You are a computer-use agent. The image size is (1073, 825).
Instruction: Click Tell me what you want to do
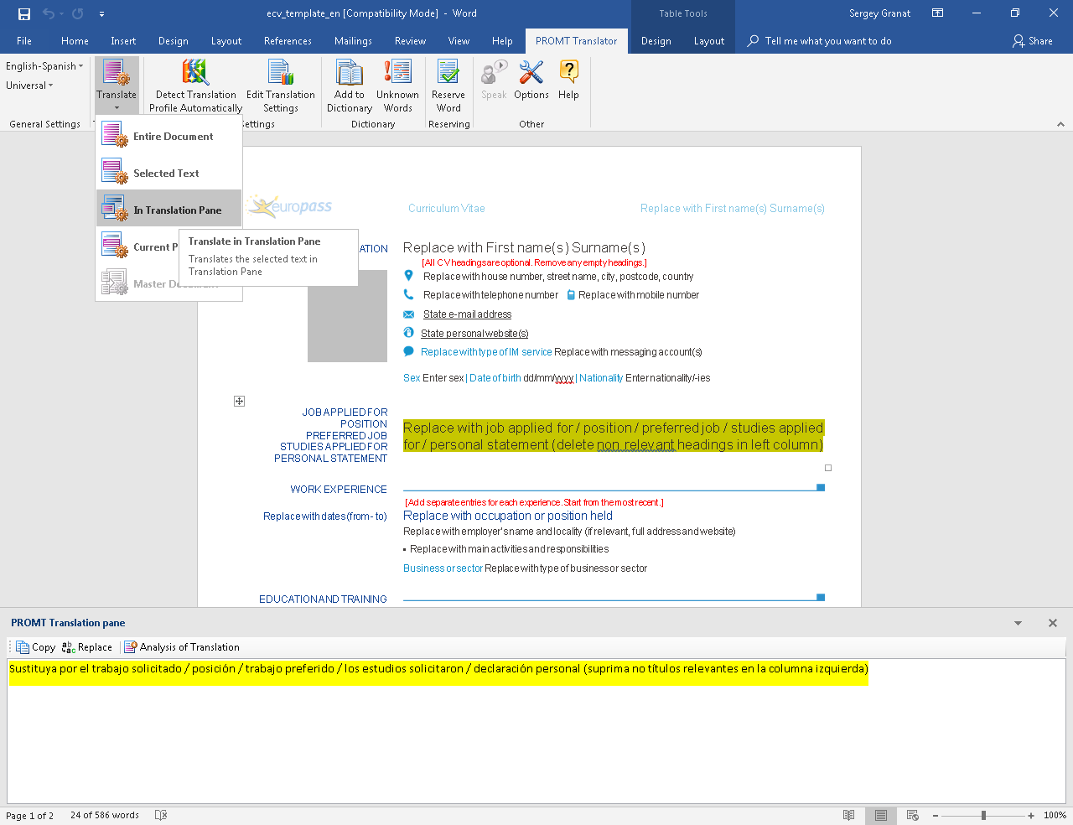coord(819,40)
